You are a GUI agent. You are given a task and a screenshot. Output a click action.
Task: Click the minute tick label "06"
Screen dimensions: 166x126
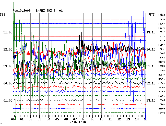66,119
